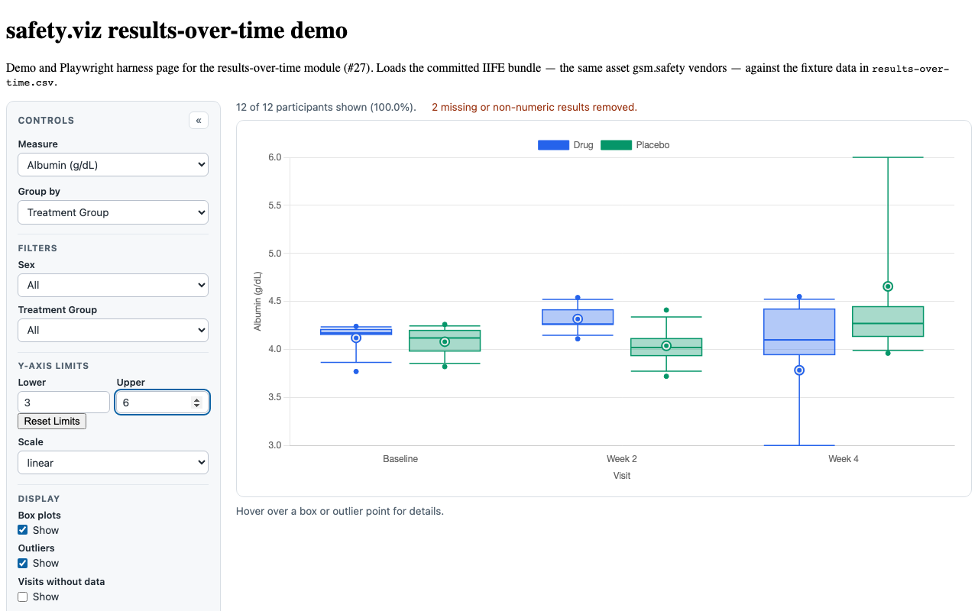Click the Placebo mean marker at Baseline
Image resolution: width=978 pixels, height=611 pixels.
445,342
